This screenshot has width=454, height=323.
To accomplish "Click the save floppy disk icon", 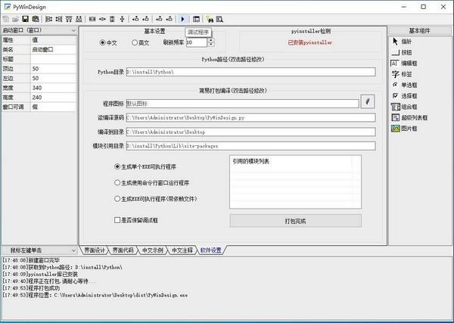I will click(x=26, y=20).
